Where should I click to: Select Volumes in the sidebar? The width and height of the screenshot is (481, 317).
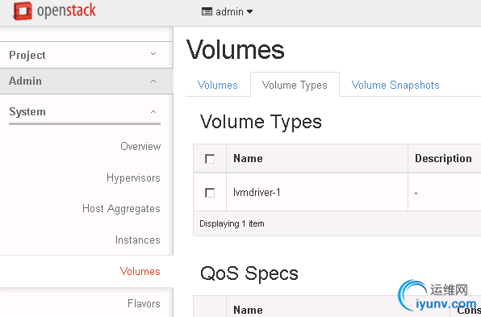click(x=140, y=271)
